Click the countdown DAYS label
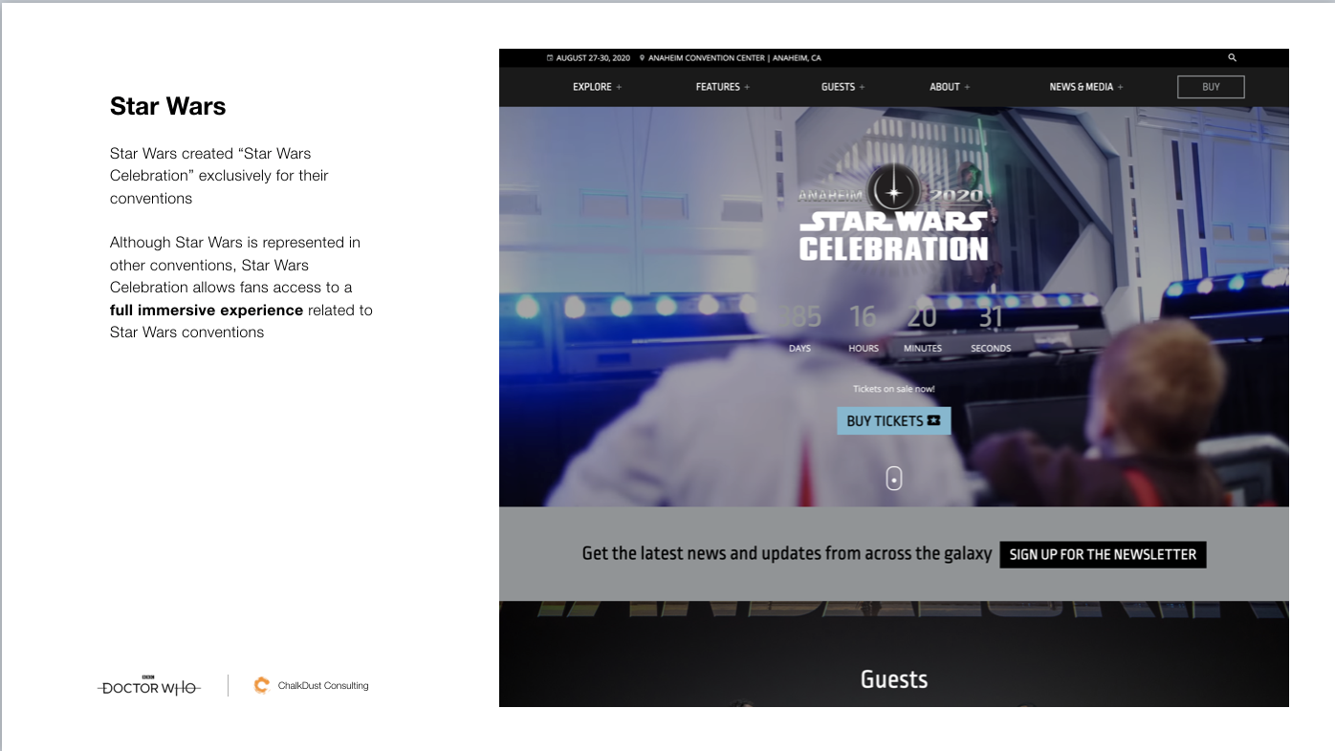 [799, 349]
